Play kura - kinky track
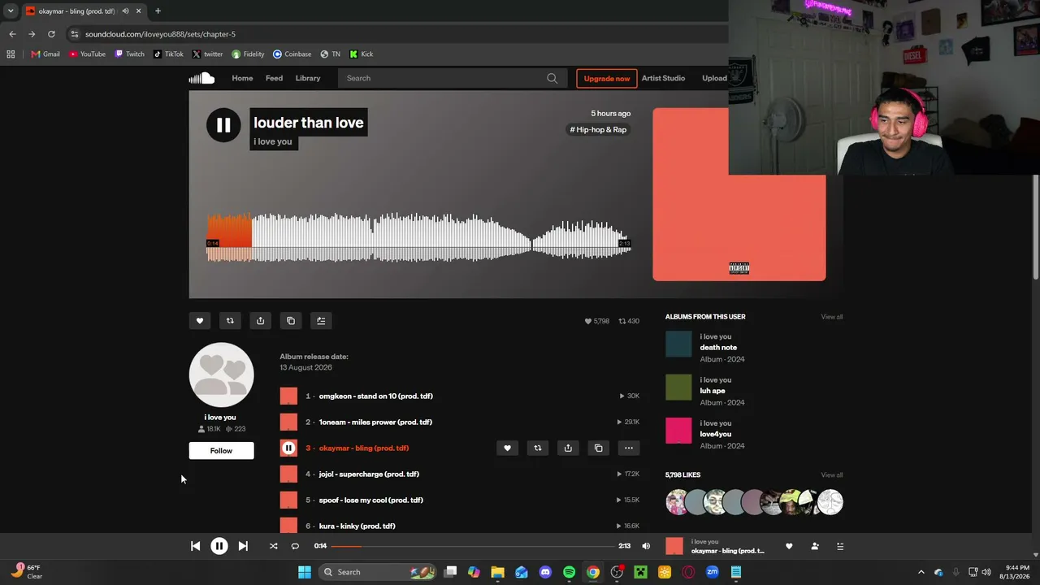 tap(357, 526)
